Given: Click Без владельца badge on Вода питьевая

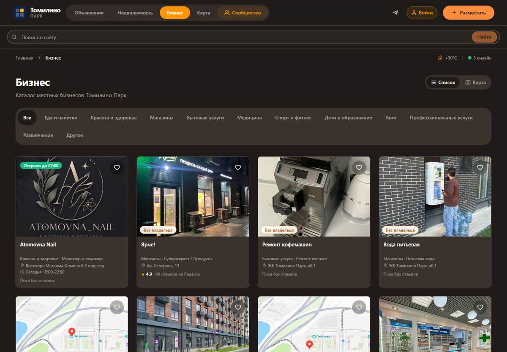Looking at the screenshot, I should tap(400, 230).
